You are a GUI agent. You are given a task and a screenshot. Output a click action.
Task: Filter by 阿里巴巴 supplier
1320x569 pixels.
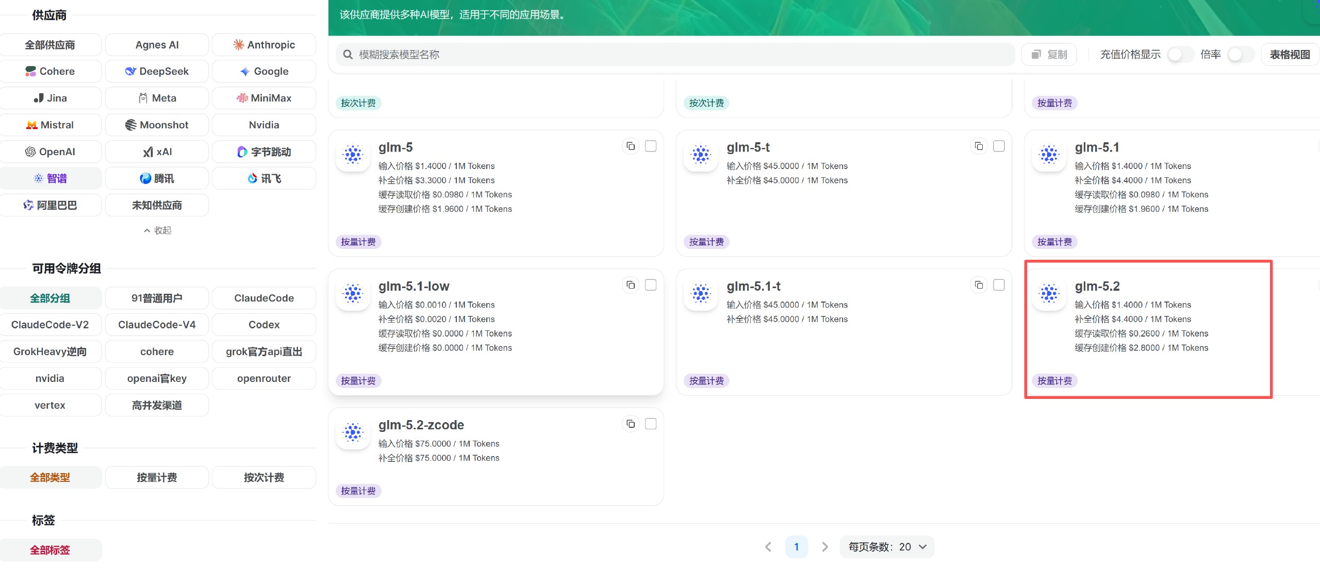coord(50,205)
